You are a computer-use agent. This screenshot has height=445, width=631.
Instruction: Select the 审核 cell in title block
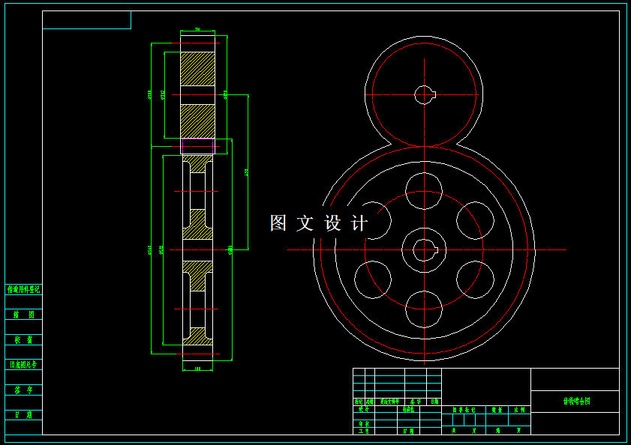(x=364, y=424)
